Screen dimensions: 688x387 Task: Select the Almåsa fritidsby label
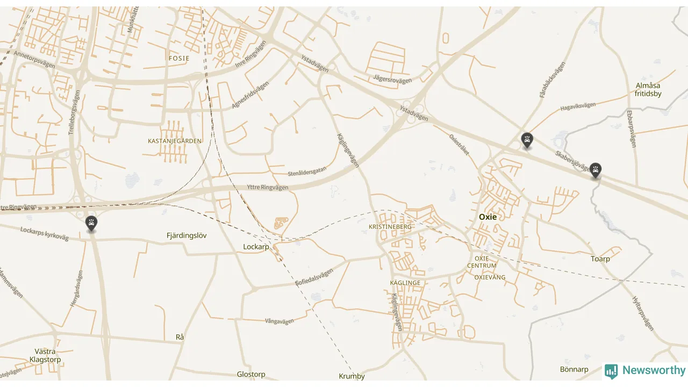648,90
